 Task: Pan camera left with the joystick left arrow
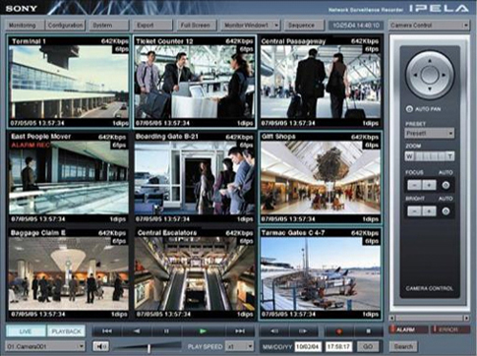coord(415,75)
